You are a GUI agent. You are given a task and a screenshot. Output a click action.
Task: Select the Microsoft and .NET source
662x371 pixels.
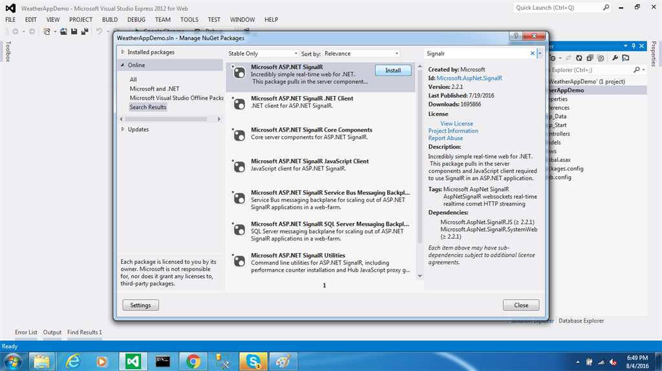point(155,88)
